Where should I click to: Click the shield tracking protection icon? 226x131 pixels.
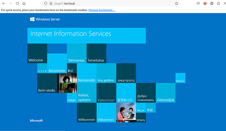tap(46, 4)
